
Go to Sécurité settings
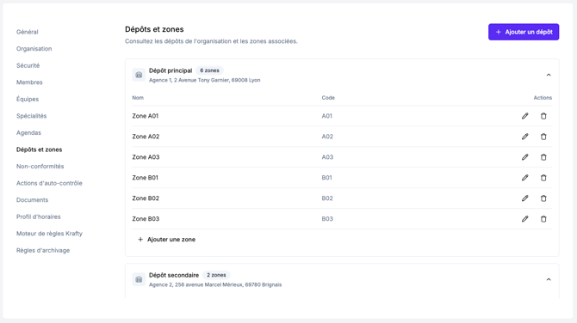pos(28,65)
